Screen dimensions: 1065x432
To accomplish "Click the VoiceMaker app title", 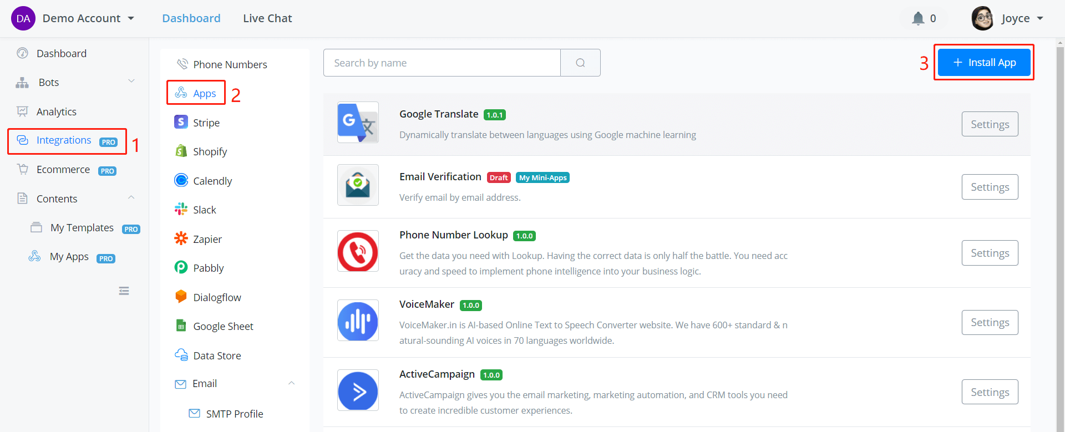I will click(427, 304).
